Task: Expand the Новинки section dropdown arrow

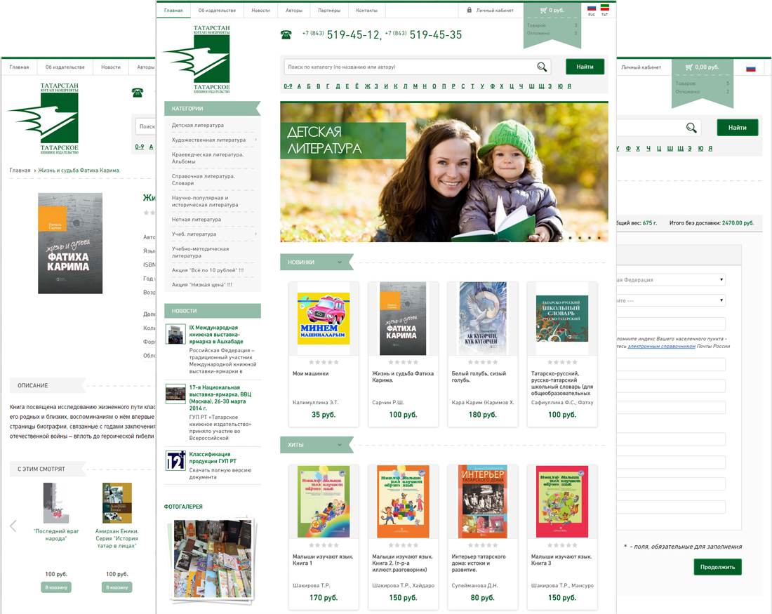Action: coord(339,262)
